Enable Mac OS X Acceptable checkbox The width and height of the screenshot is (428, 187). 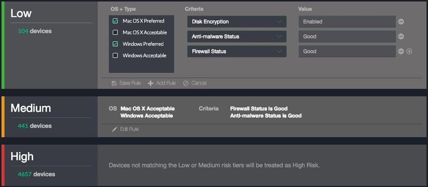pyautogui.click(x=115, y=33)
